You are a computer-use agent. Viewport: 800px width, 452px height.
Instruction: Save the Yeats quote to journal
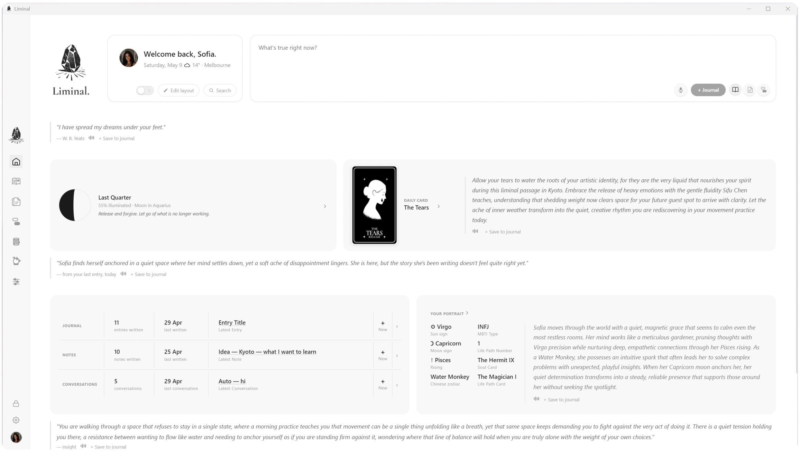[x=117, y=139]
